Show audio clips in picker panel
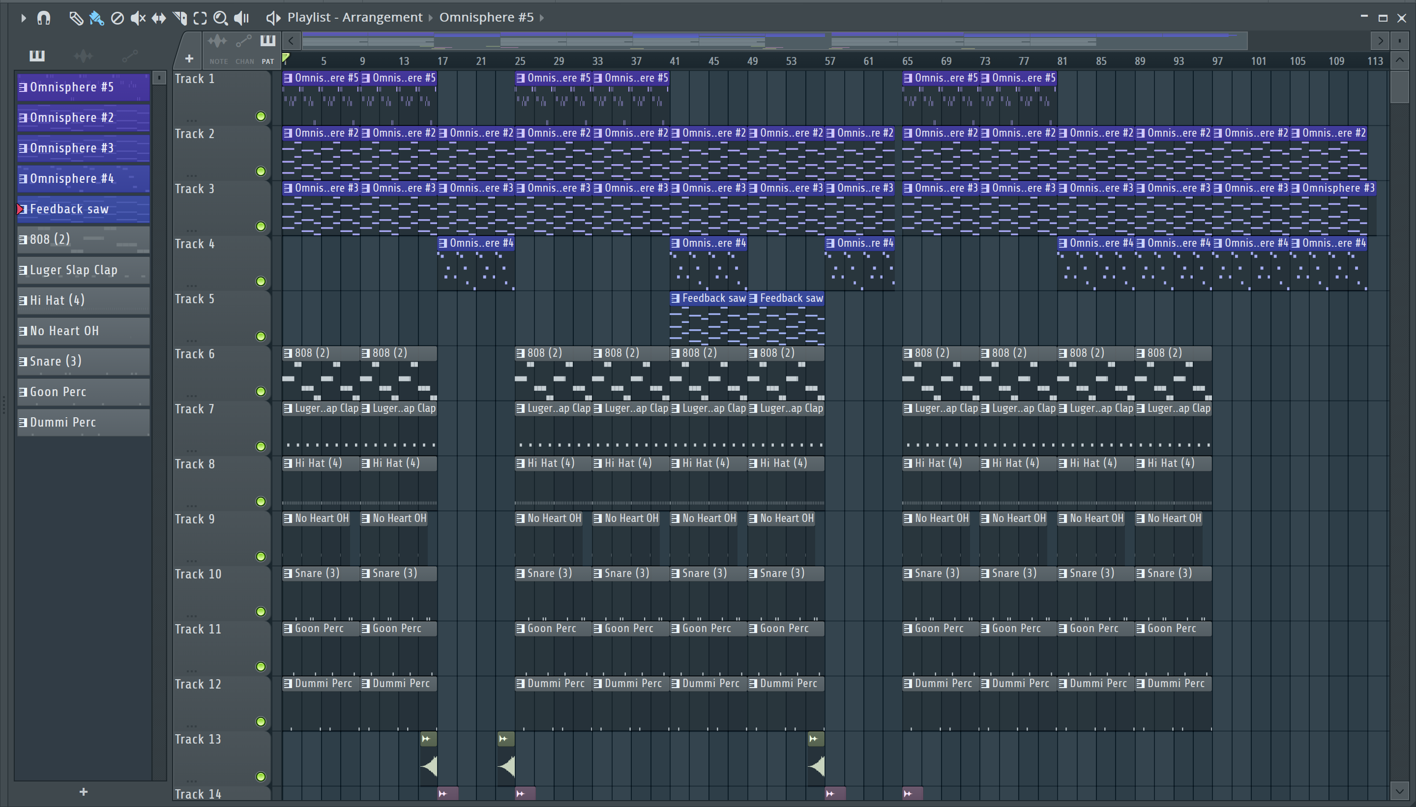This screenshot has width=1416, height=807. point(83,56)
